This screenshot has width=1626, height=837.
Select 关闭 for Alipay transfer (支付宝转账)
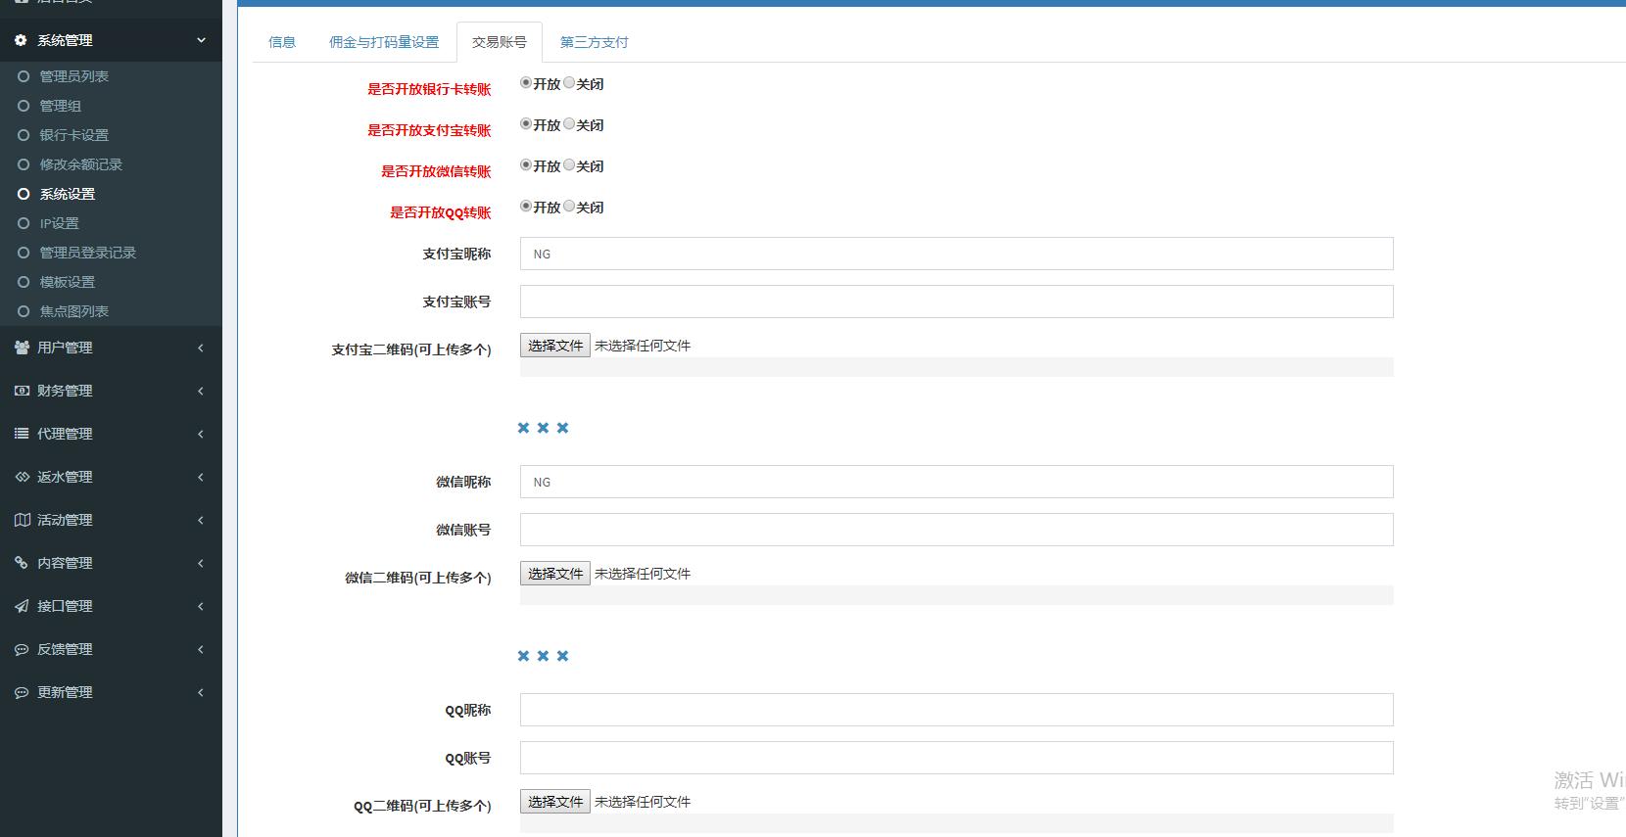pos(569,124)
